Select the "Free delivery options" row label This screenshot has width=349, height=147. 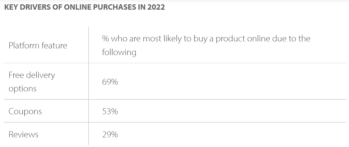coord(32,82)
